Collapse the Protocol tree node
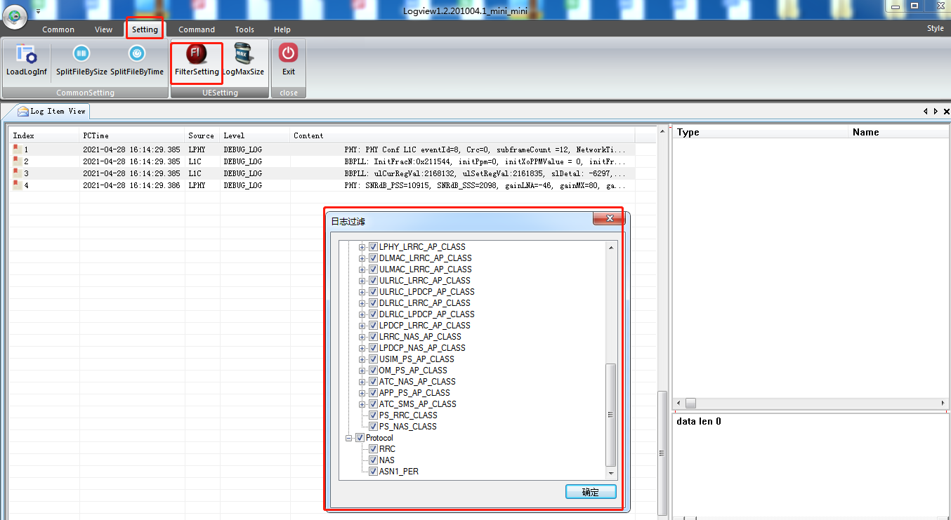The image size is (951, 520). pos(349,438)
